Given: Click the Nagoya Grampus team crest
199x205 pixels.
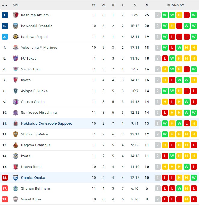Looking at the screenshot, I should coord(16,145).
